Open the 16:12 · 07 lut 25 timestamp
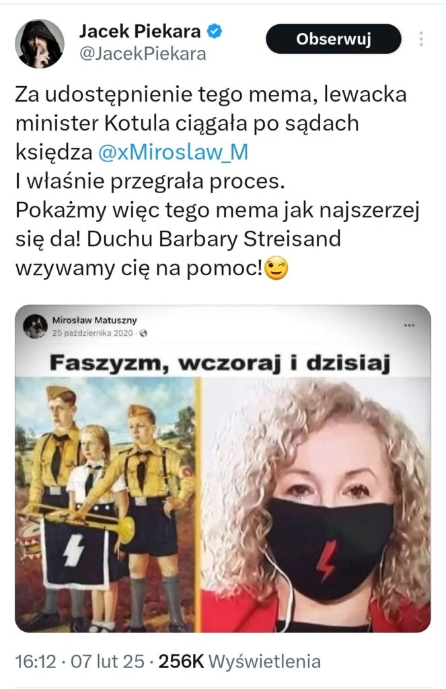The width and height of the screenshot is (446, 689). click(79, 661)
